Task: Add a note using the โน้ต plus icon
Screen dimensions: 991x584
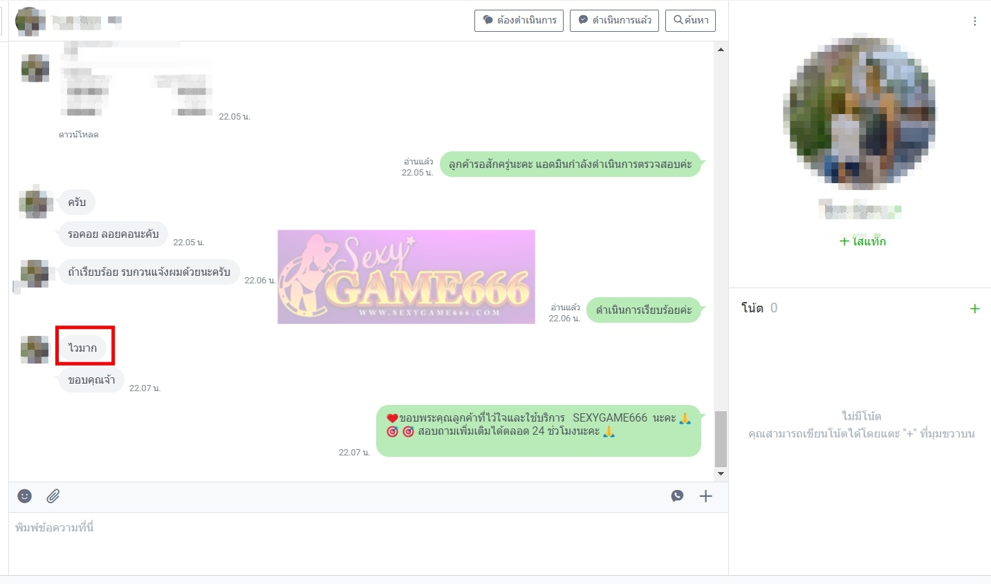Action: click(x=974, y=309)
